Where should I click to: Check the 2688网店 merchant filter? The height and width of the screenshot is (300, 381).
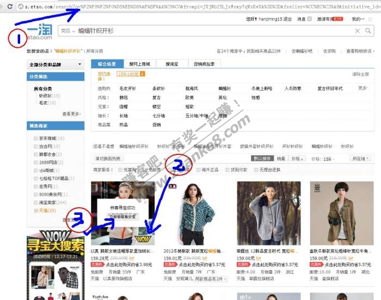pyautogui.click(x=36, y=163)
